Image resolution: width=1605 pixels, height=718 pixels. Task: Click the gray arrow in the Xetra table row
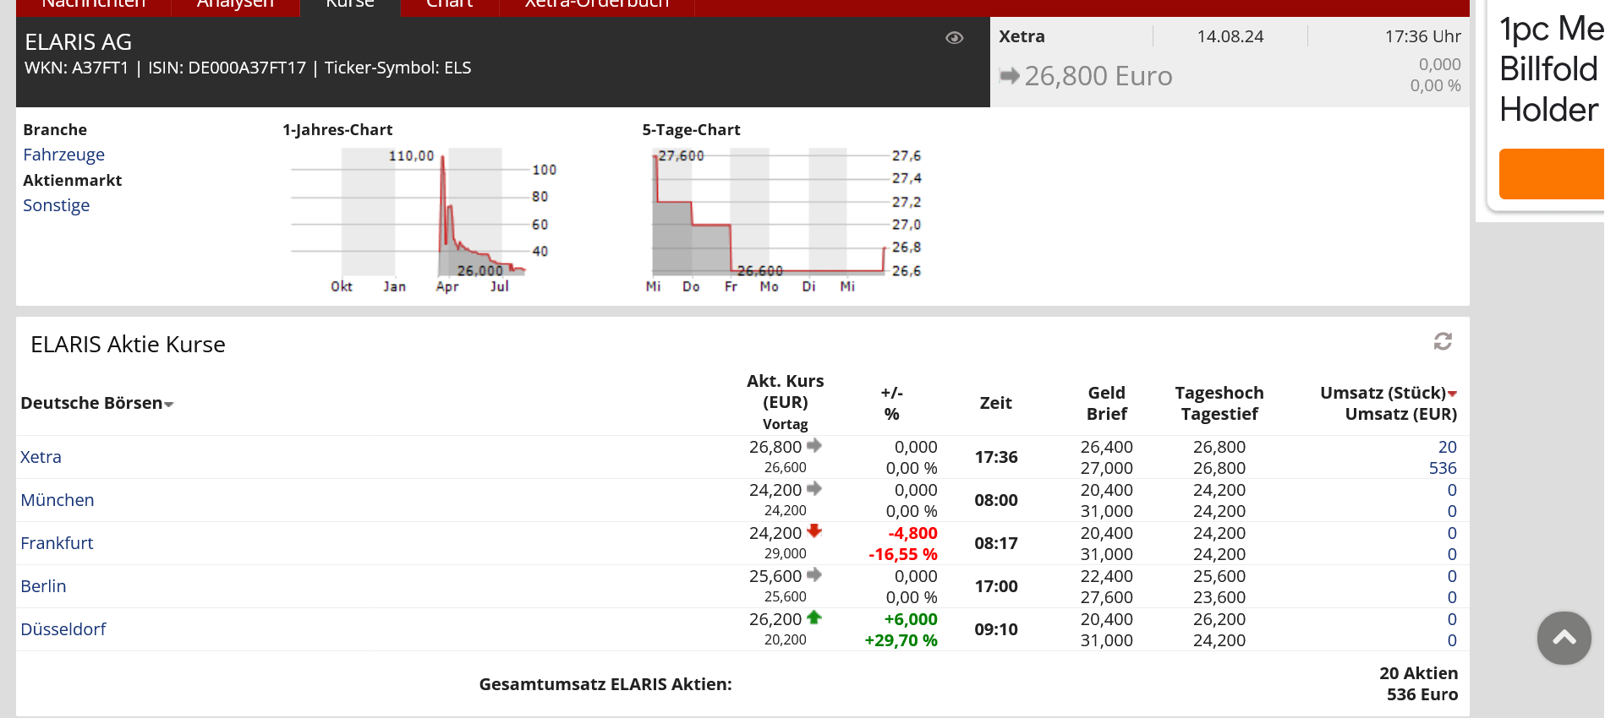(x=814, y=445)
